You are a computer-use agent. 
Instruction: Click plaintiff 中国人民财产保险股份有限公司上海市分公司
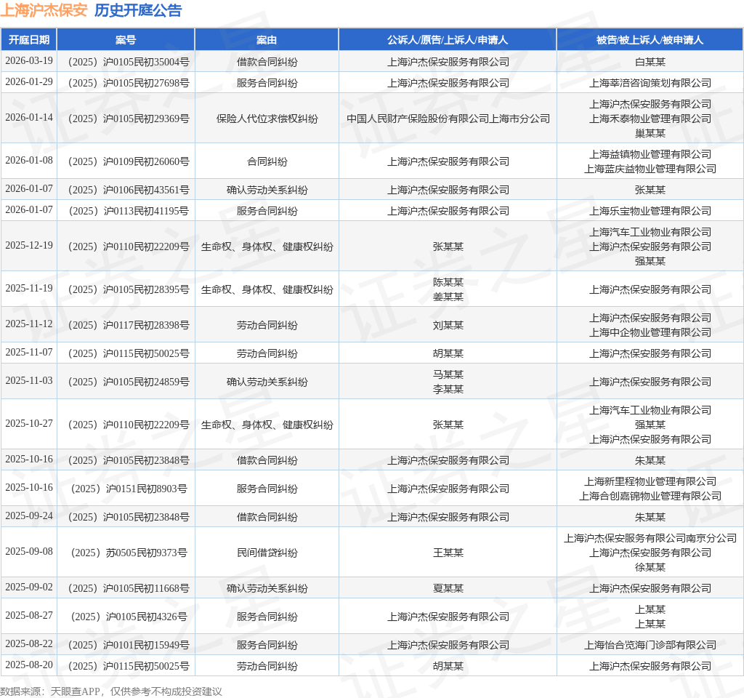[x=448, y=119]
